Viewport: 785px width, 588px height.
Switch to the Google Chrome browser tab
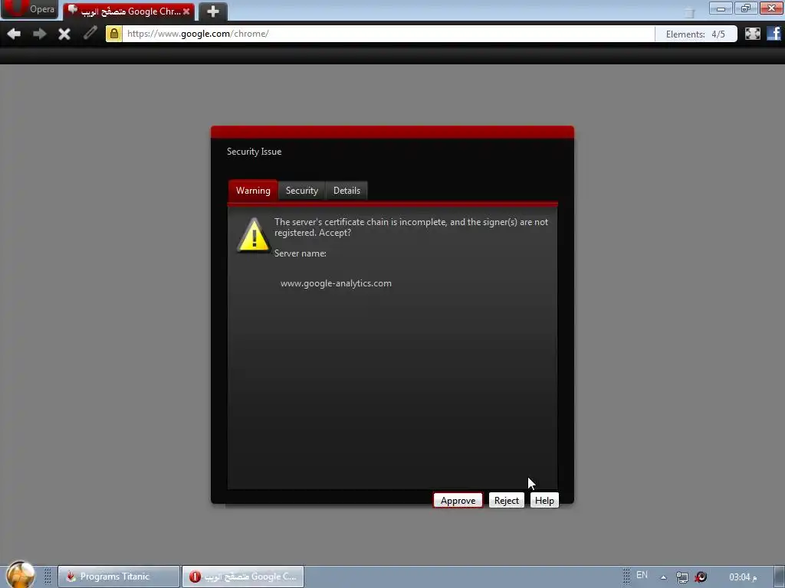[129, 11]
